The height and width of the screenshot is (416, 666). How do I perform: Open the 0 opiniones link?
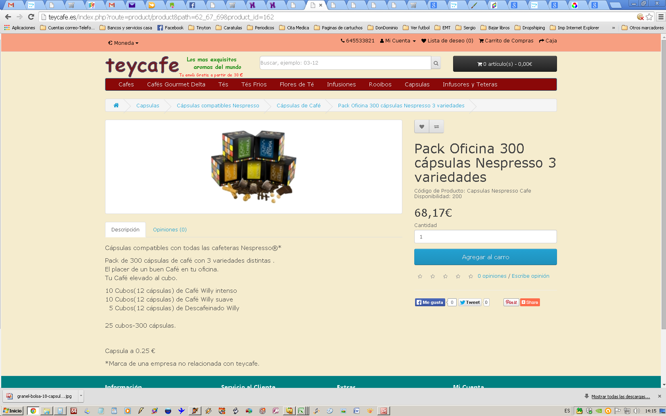[x=492, y=276]
